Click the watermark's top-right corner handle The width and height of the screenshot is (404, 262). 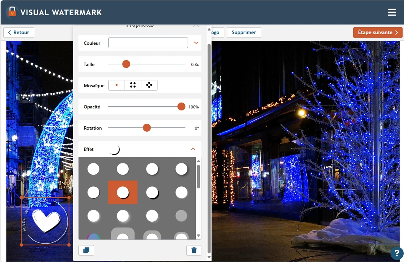pos(69,198)
